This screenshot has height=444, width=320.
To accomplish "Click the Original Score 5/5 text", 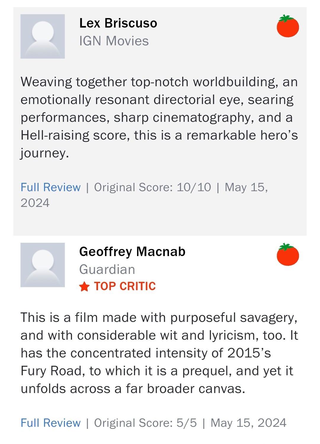I will pyautogui.click(x=145, y=423).
